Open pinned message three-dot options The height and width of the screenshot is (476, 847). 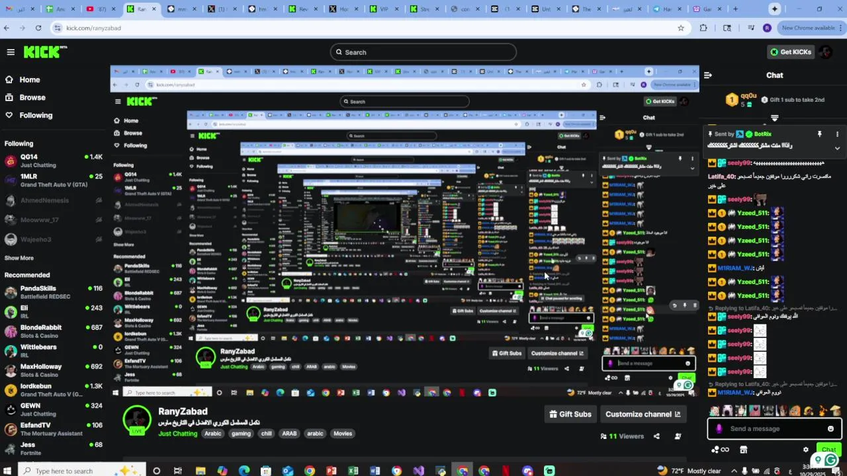837,134
